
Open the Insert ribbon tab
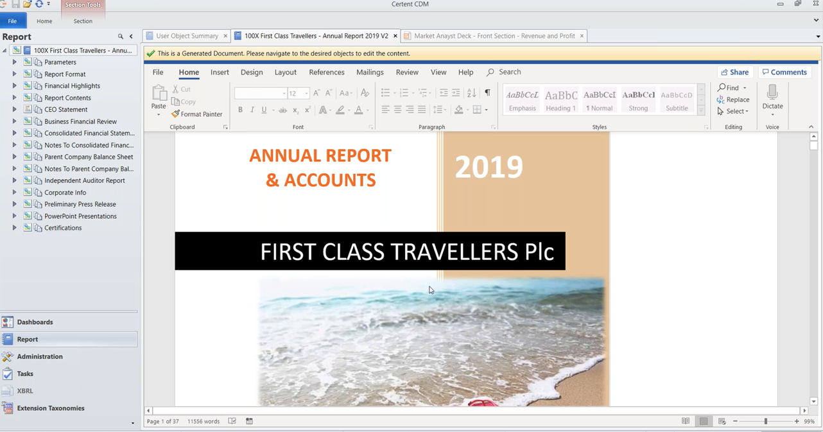point(220,73)
